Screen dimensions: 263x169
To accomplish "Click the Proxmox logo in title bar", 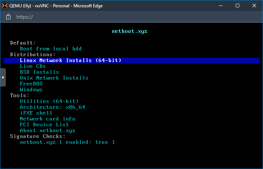I will [5, 6].
